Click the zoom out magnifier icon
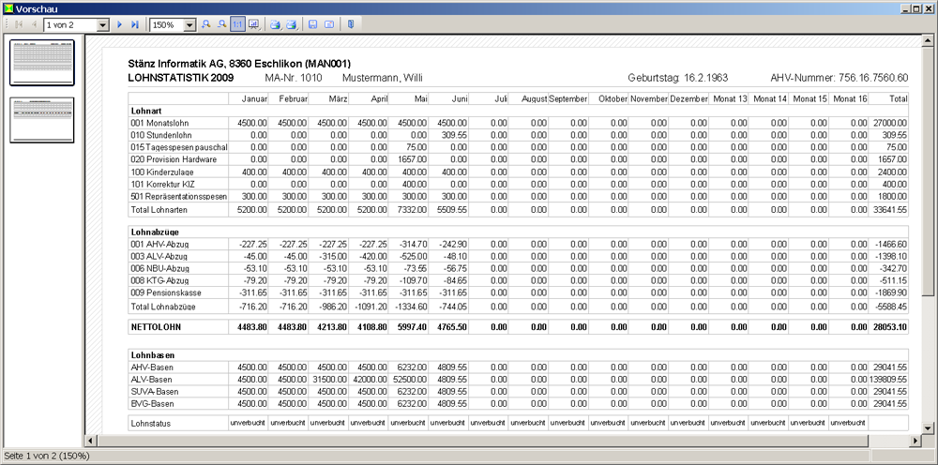This screenshot has width=938, height=465. 221,24
